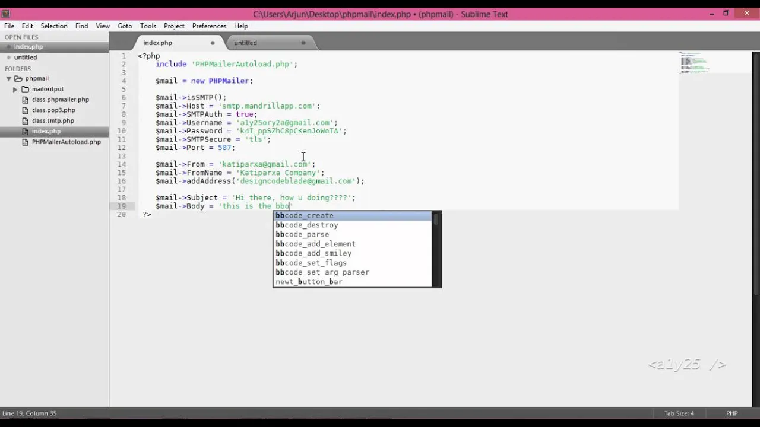Click line number 1 in gutter
This screenshot has height=427, width=760.
pyautogui.click(x=123, y=56)
